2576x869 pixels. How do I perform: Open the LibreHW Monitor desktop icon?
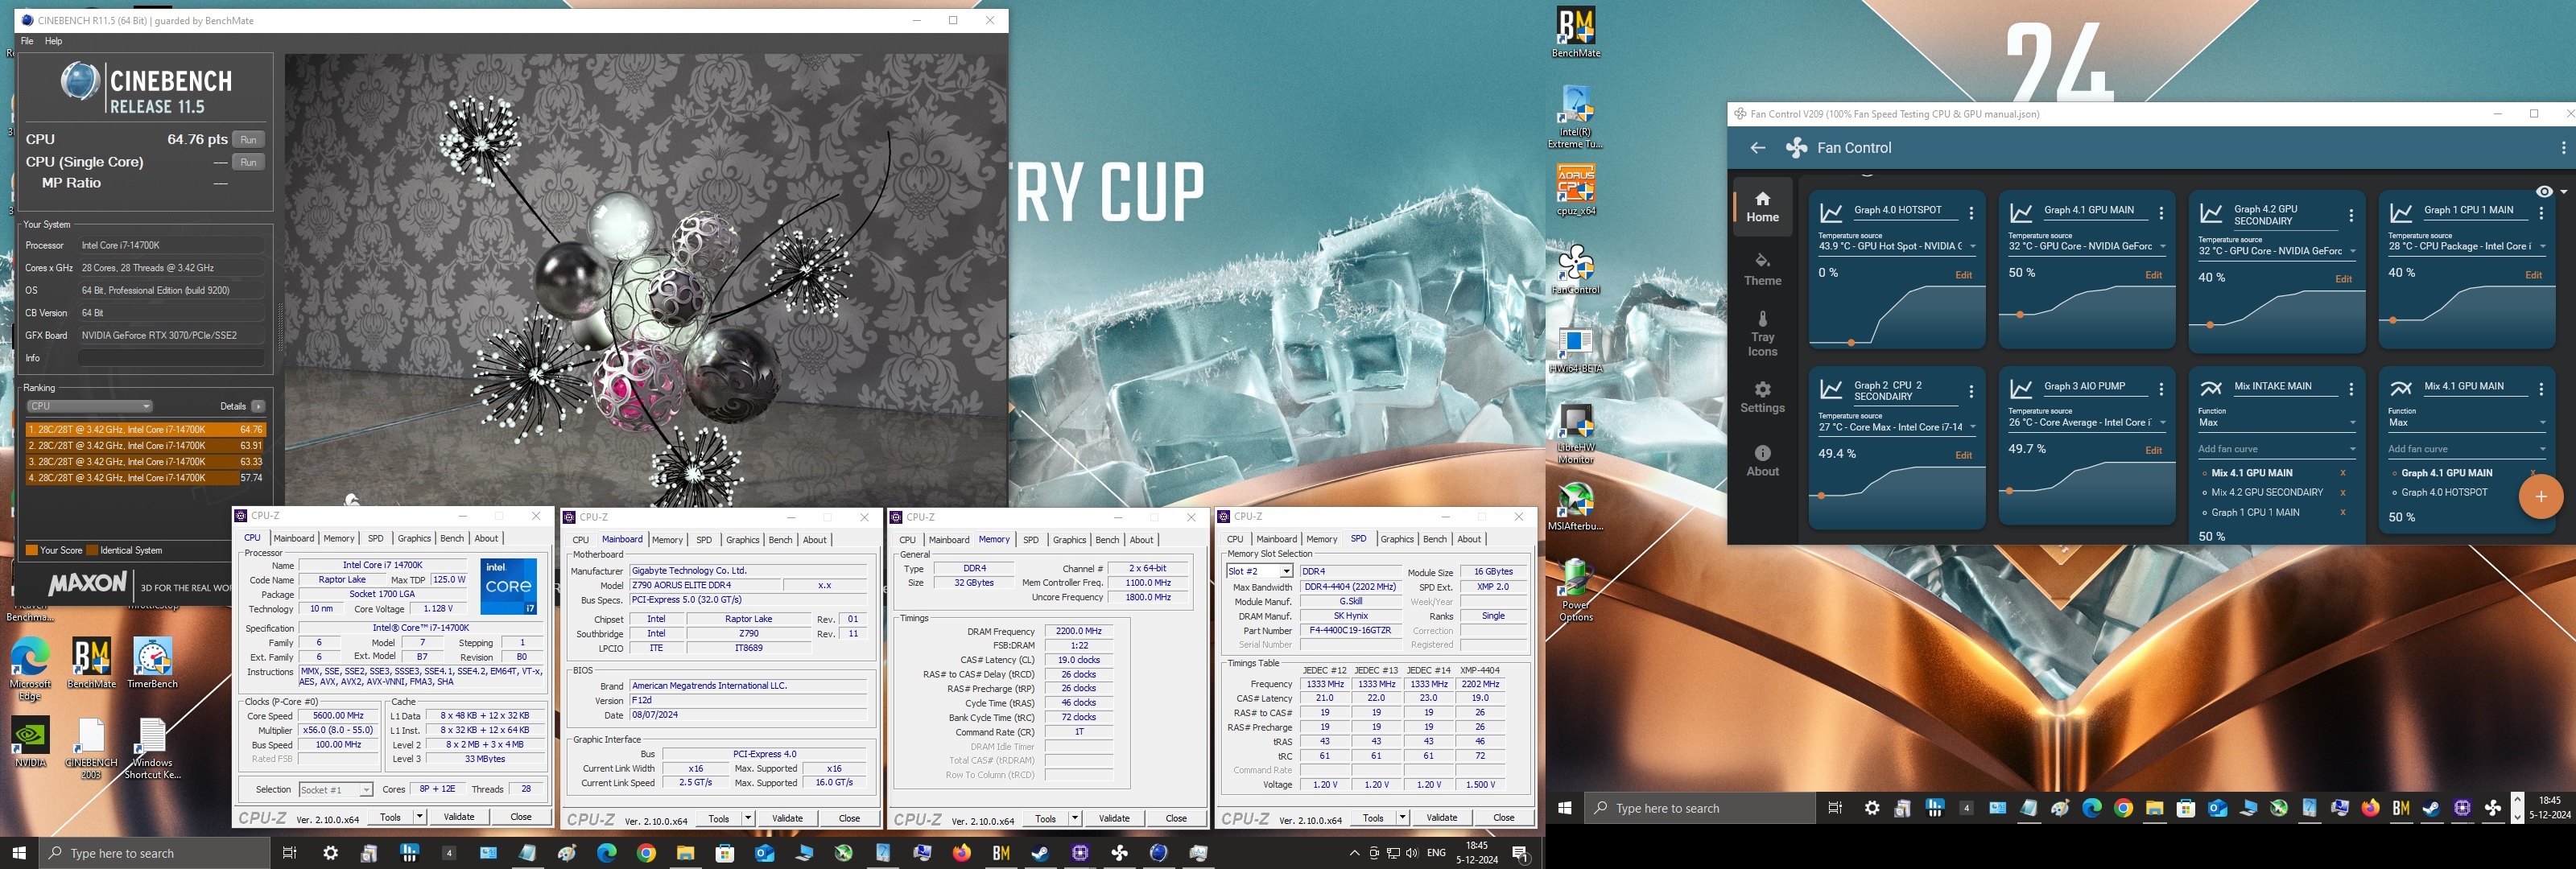(1575, 433)
